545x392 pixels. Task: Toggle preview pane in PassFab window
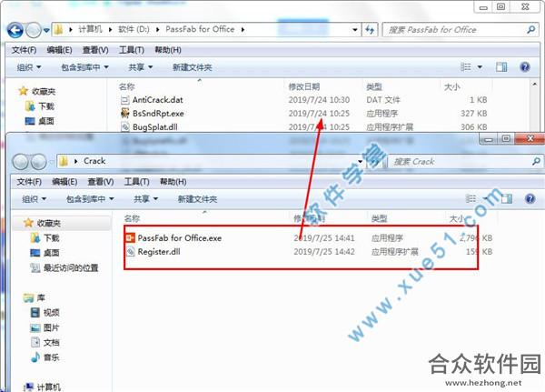501,66
